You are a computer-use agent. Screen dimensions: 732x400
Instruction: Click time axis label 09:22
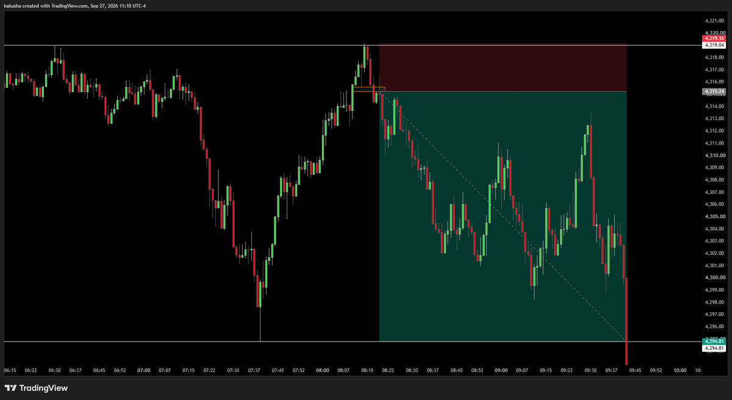(x=567, y=370)
